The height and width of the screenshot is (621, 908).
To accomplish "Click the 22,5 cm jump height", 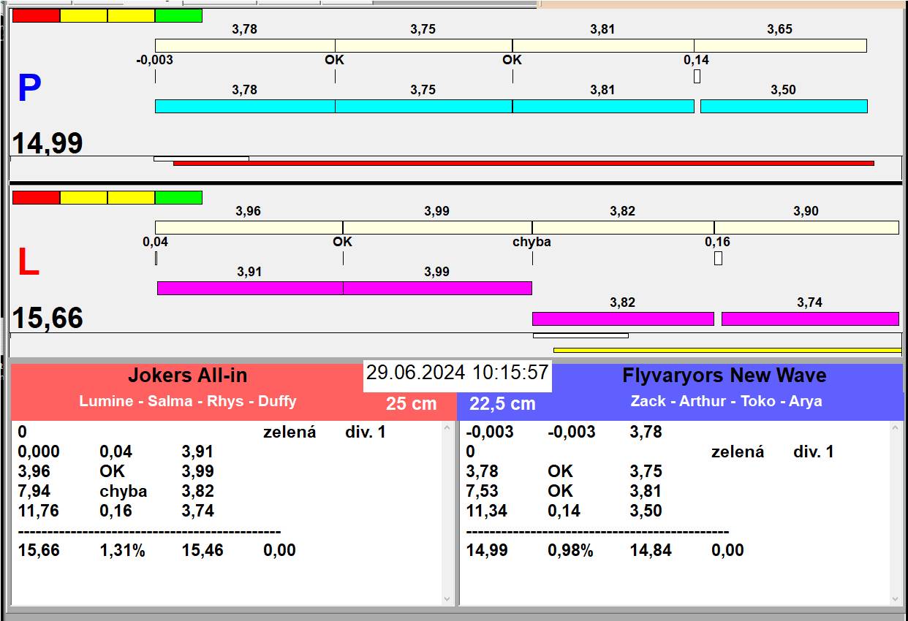I will pyautogui.click(x=502, y=403).
